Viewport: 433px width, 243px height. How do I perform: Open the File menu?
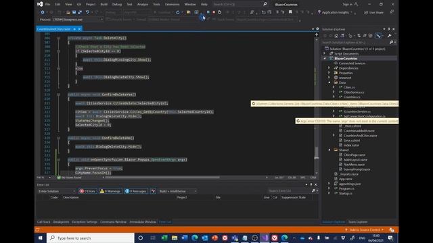(47, 5)
